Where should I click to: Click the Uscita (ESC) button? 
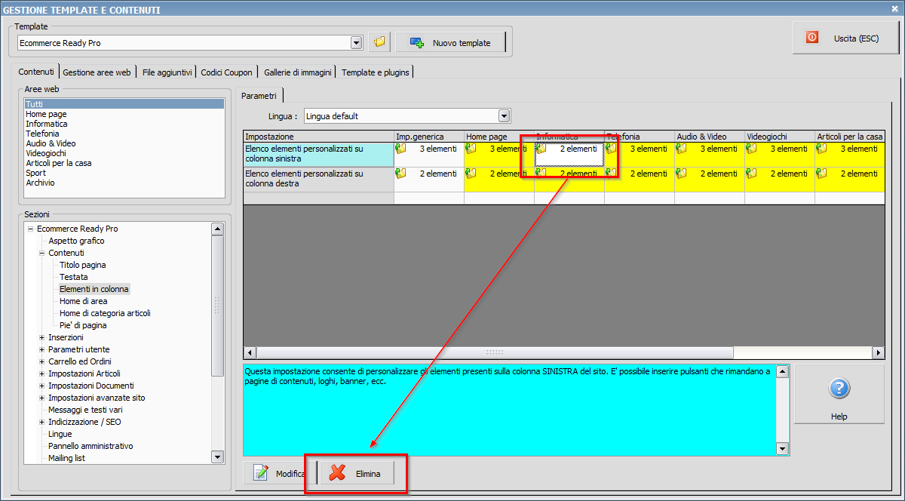[845, 37]
